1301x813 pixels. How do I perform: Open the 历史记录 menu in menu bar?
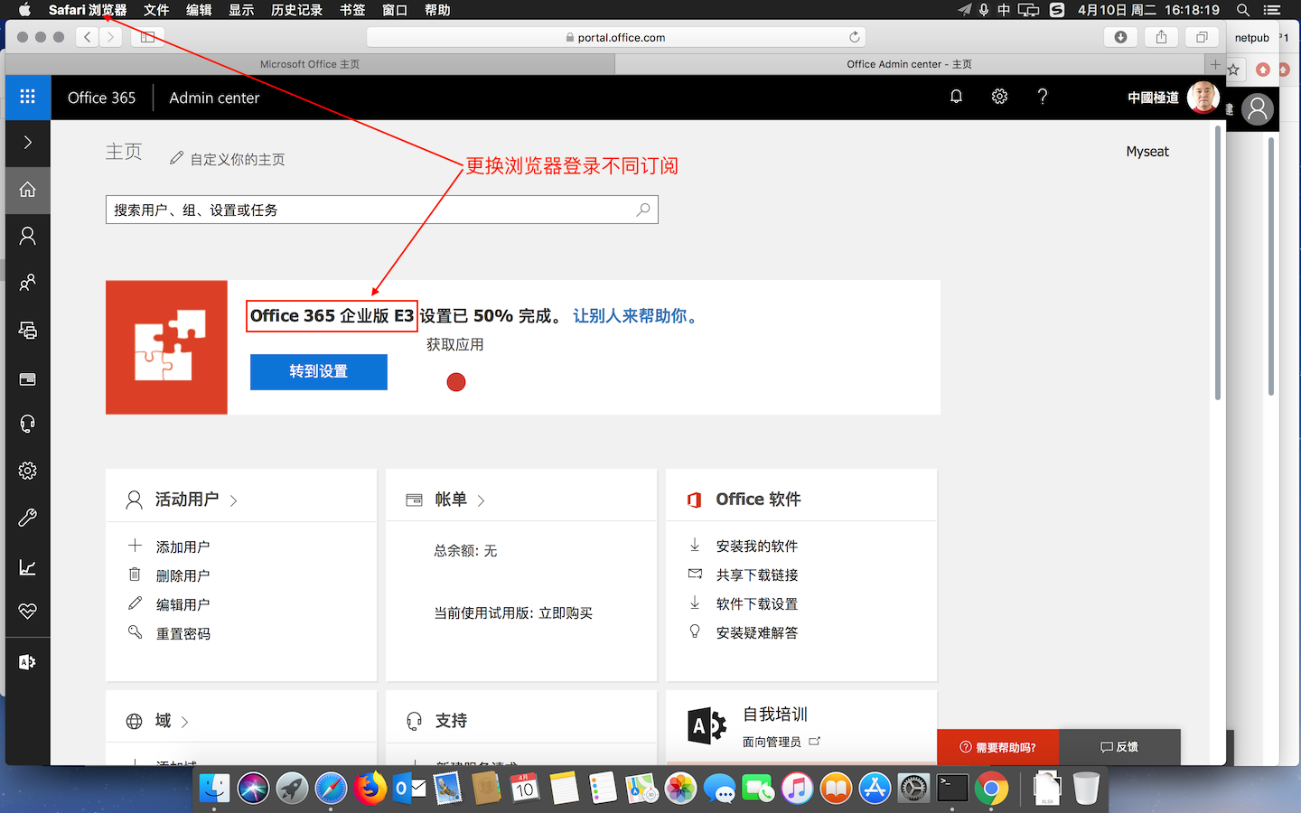(x=296, y=10)
